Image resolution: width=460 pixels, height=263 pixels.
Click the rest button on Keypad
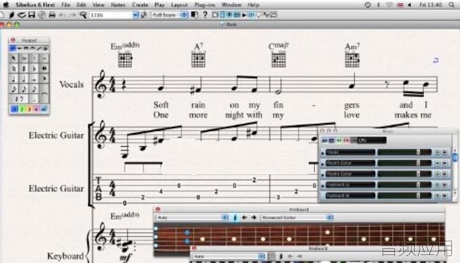pos(19,100)
